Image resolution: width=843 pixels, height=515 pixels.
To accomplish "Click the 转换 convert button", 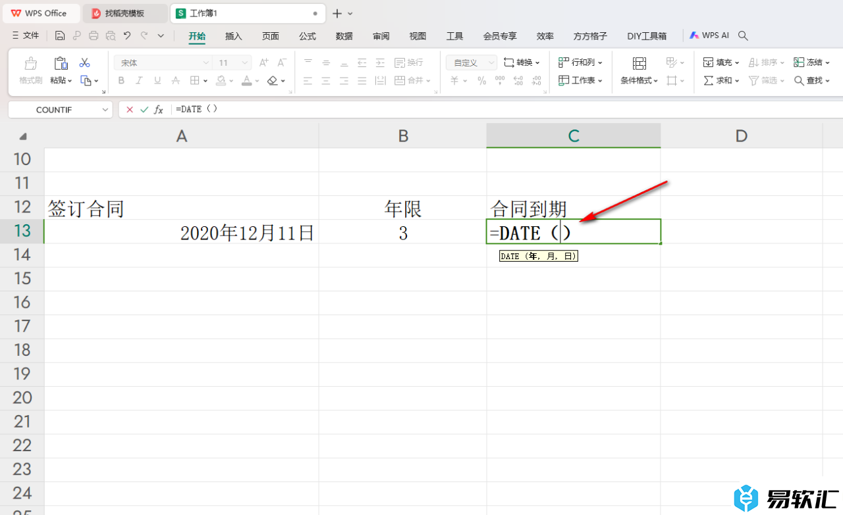I will 522,62.
